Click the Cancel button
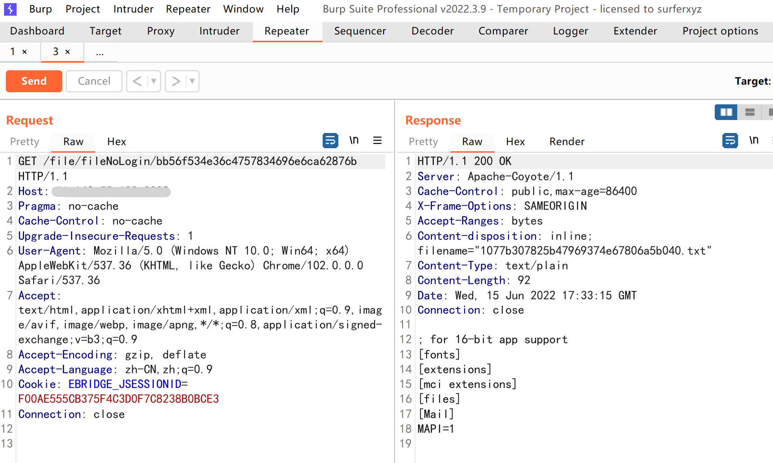Image resolution: width=773 pixels, height=463 pixels. coord(94,81)
